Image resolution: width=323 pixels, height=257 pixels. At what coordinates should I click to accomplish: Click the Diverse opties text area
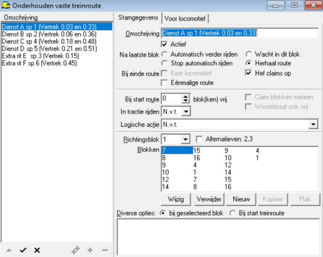[x=218, y=237]
